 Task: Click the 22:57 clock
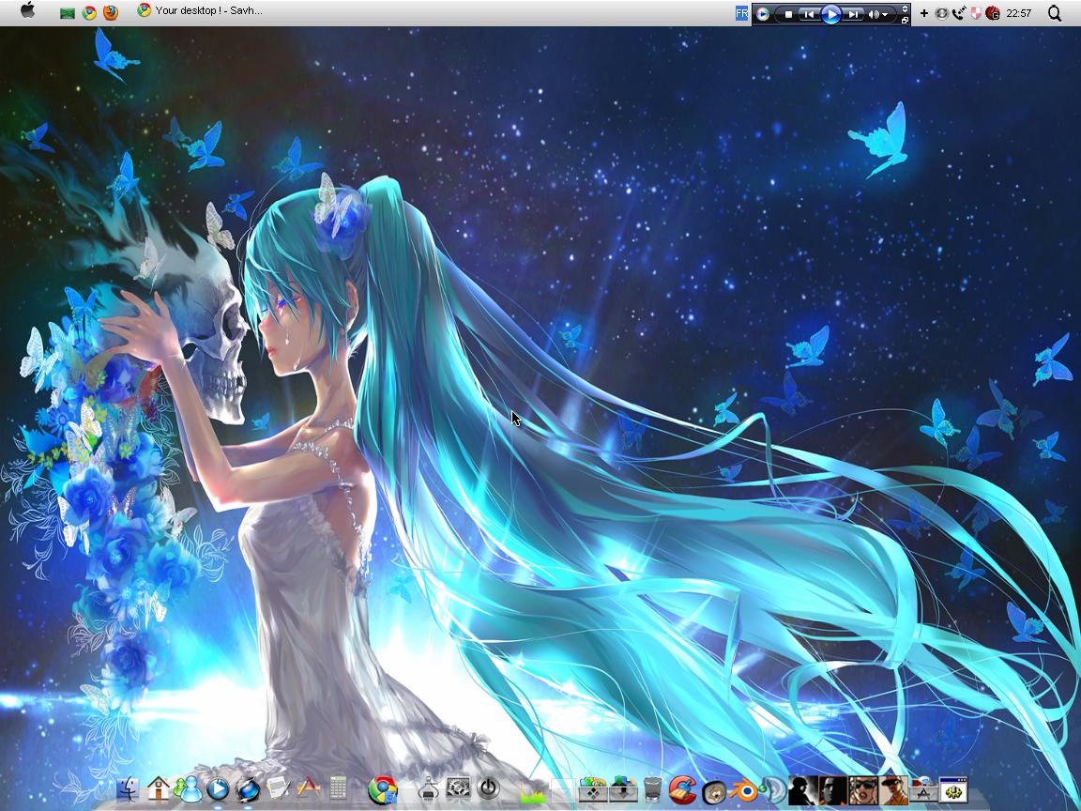[1018, 13]
